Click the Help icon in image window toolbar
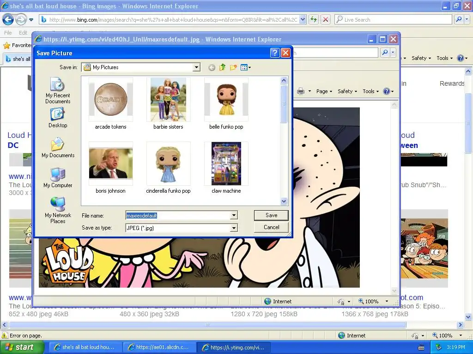Screen dimensions: 473x354 tap(387, 91)
